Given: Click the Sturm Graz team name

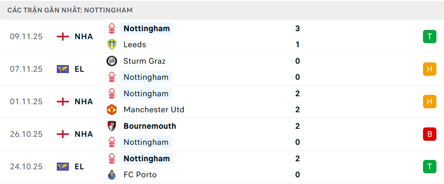Looking at the screenshot, I should click(144, 61).
